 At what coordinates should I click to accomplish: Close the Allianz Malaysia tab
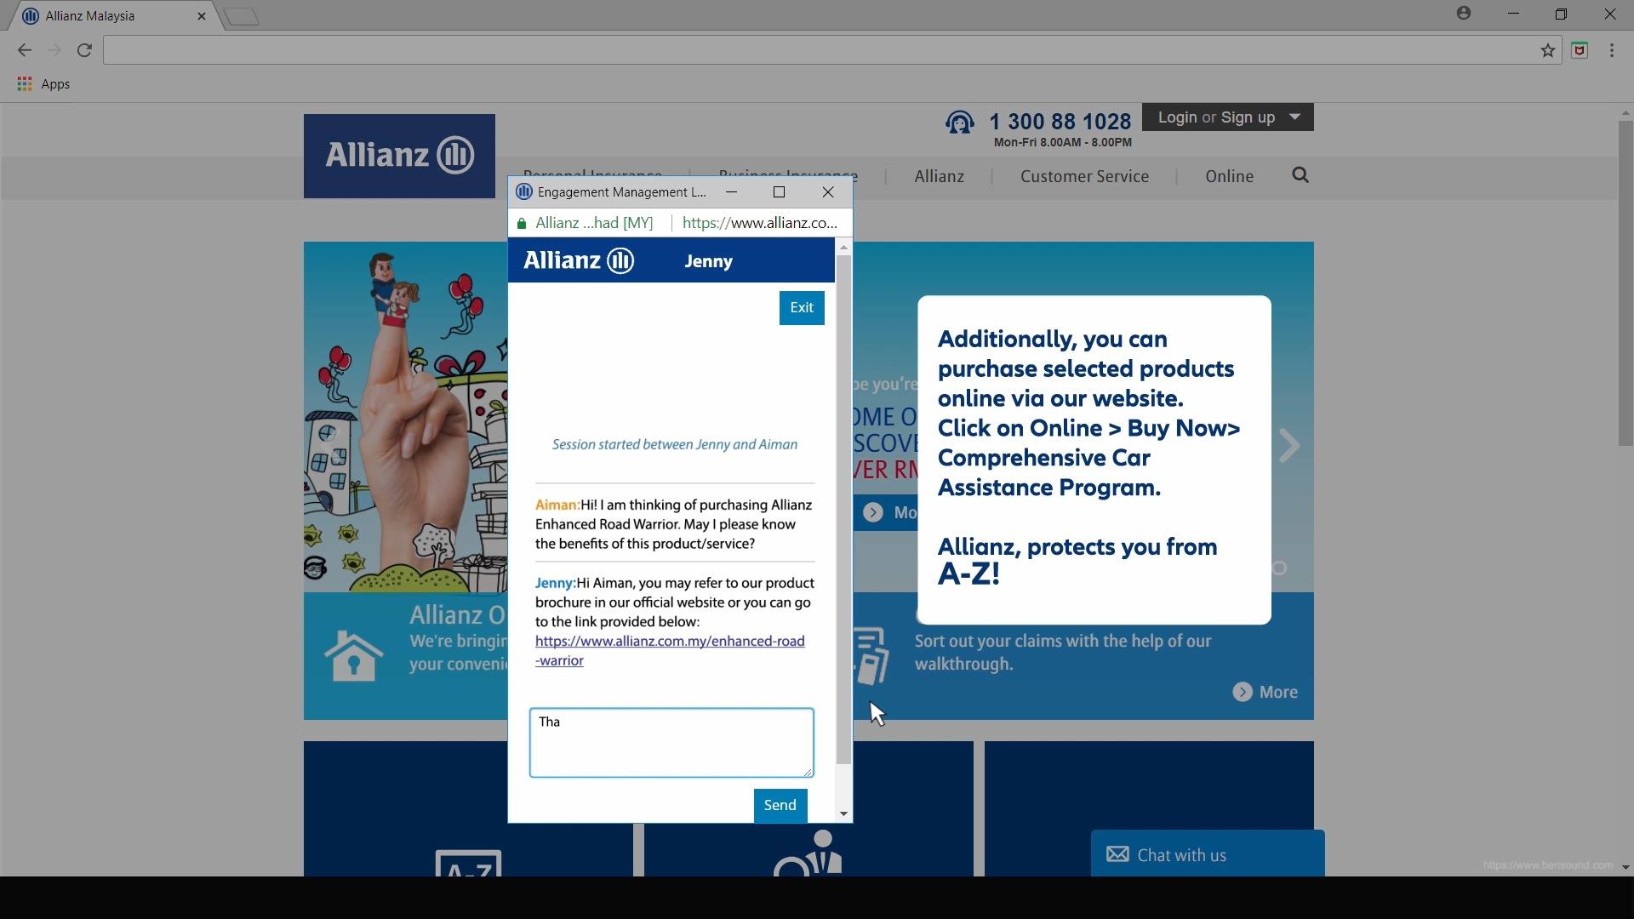[202, 16]
